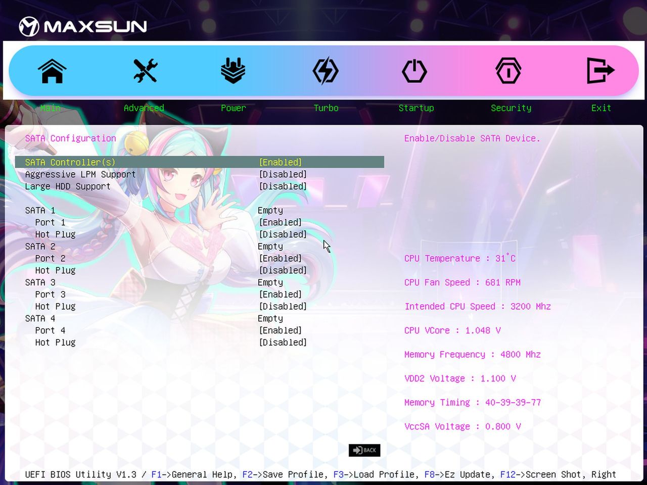647x485 pixels.
Task: Select the Aggressive LPM Support label
Action: [x=80, y=174]
